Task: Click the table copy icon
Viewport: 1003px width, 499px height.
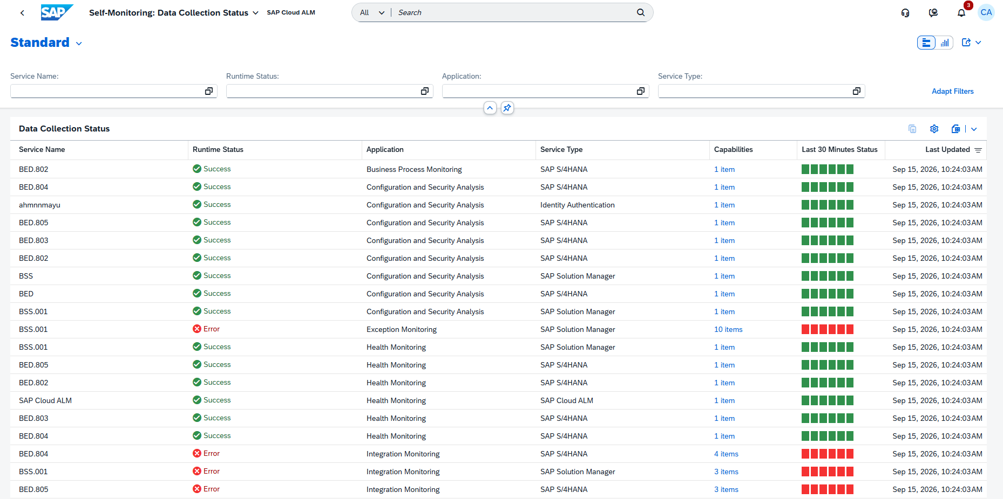Action: (912, 129)
